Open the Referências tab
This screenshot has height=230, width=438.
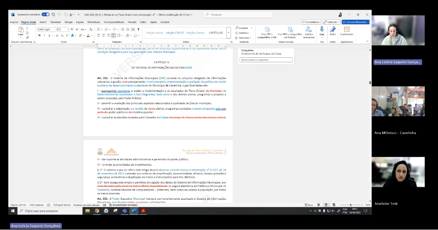93,22
